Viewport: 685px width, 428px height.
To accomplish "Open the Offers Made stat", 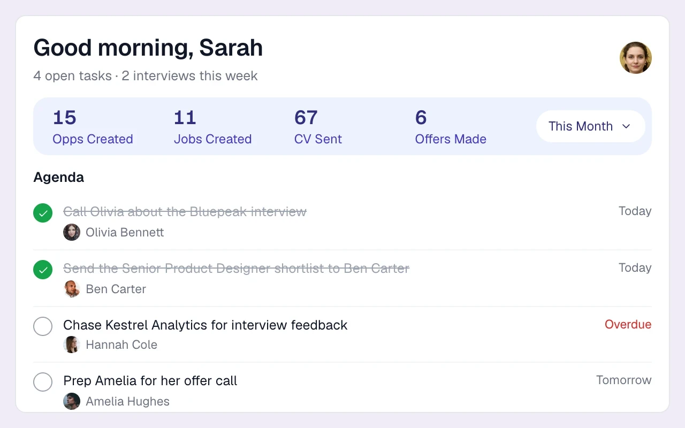I will 451,127.
